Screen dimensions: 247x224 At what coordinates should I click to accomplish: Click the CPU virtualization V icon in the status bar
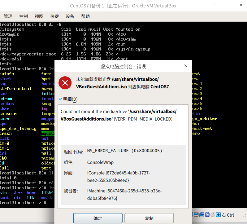[207, 214]
